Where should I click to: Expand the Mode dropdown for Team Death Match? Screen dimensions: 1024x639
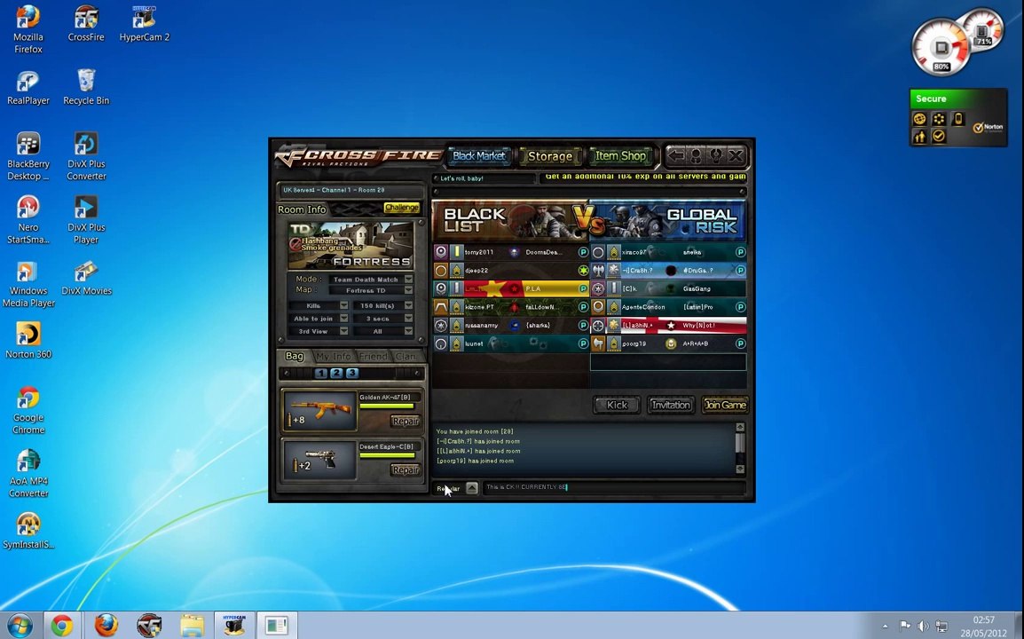pos(408,279)
